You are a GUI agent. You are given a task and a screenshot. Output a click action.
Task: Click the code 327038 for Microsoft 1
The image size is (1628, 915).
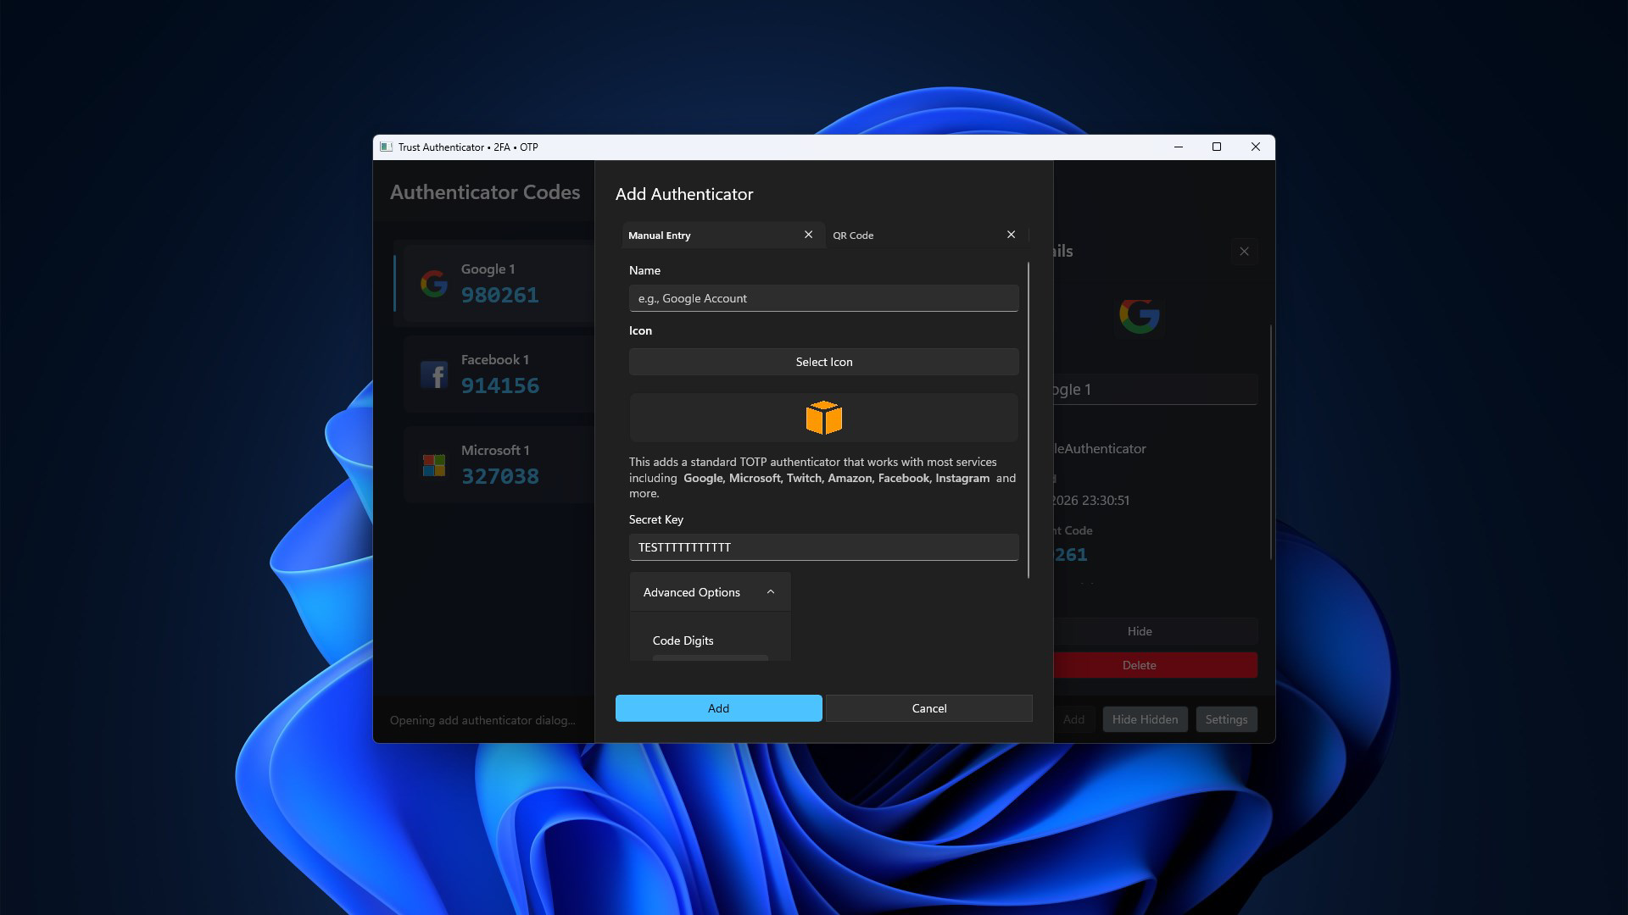click(x=500, y=476)
